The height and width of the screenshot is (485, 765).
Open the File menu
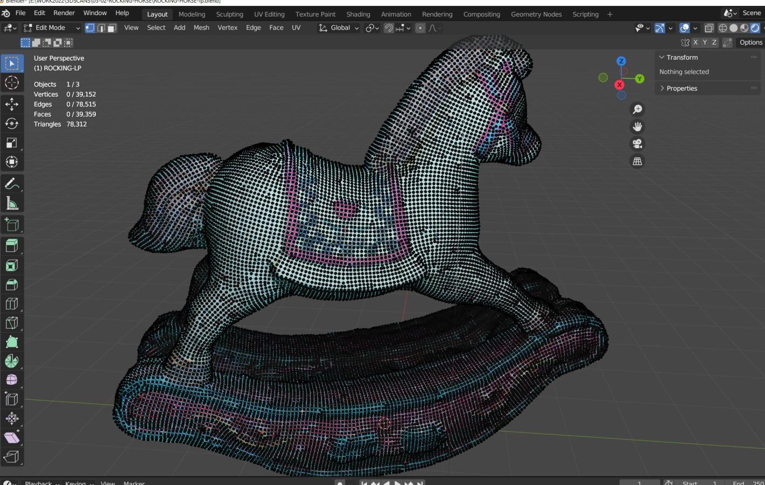pyautogui.click(x=21, y=13)
